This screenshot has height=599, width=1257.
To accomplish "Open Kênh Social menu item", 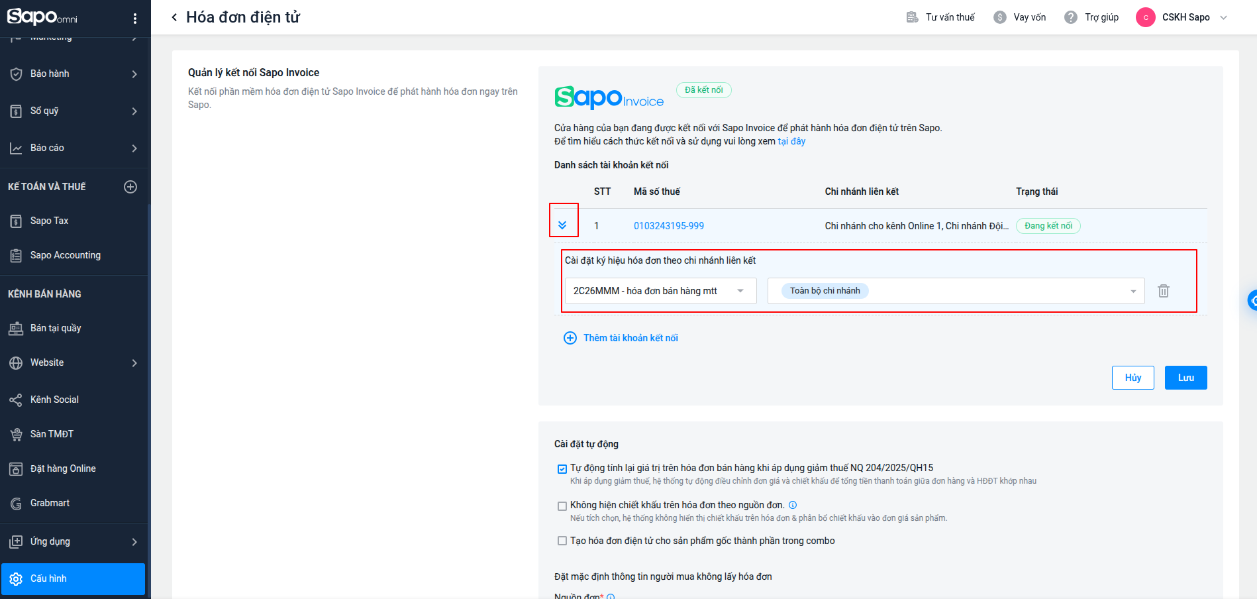I will 74,400.
